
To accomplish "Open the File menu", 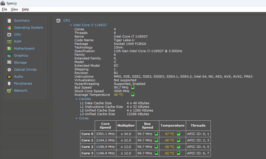I will coord(4,9).
